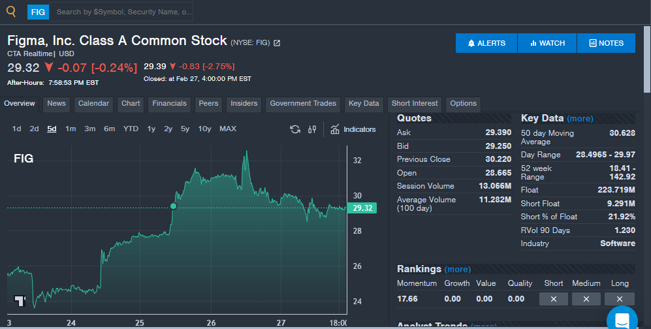
Task: Click the green price marker dot on chart
Action: point(174,206)
